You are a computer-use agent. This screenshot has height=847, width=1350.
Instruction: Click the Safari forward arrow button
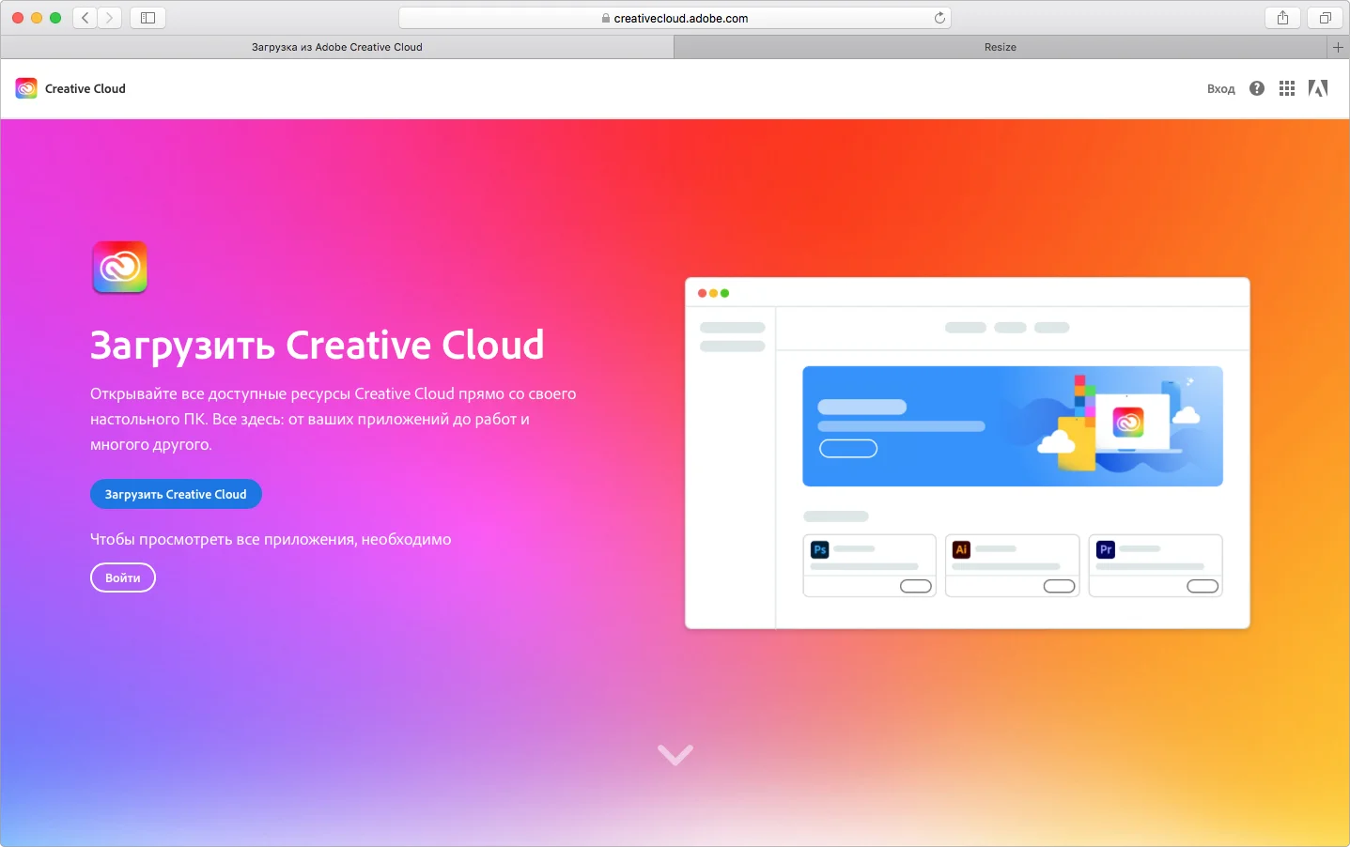(110, 18)
